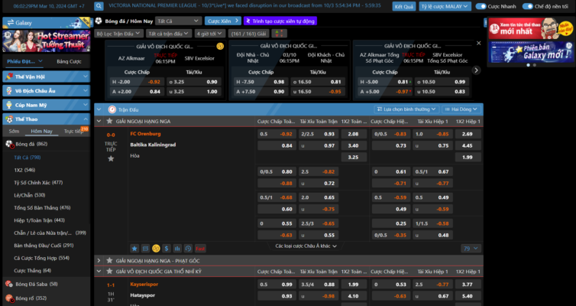Click the Kết Quả button
Viewport: 576px width, 306px height.
point(403,6)
